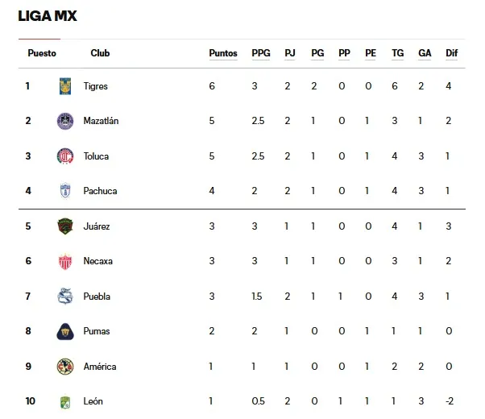
Task: Click the Pumas club crest icon
Action: 65,331
